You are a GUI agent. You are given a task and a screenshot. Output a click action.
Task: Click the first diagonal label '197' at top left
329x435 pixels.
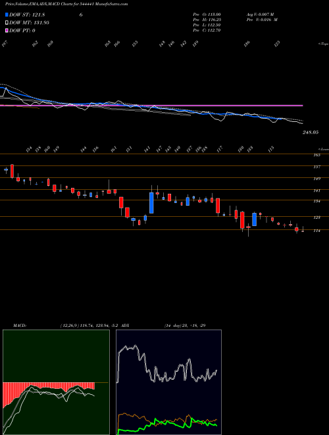click(5, 44)
